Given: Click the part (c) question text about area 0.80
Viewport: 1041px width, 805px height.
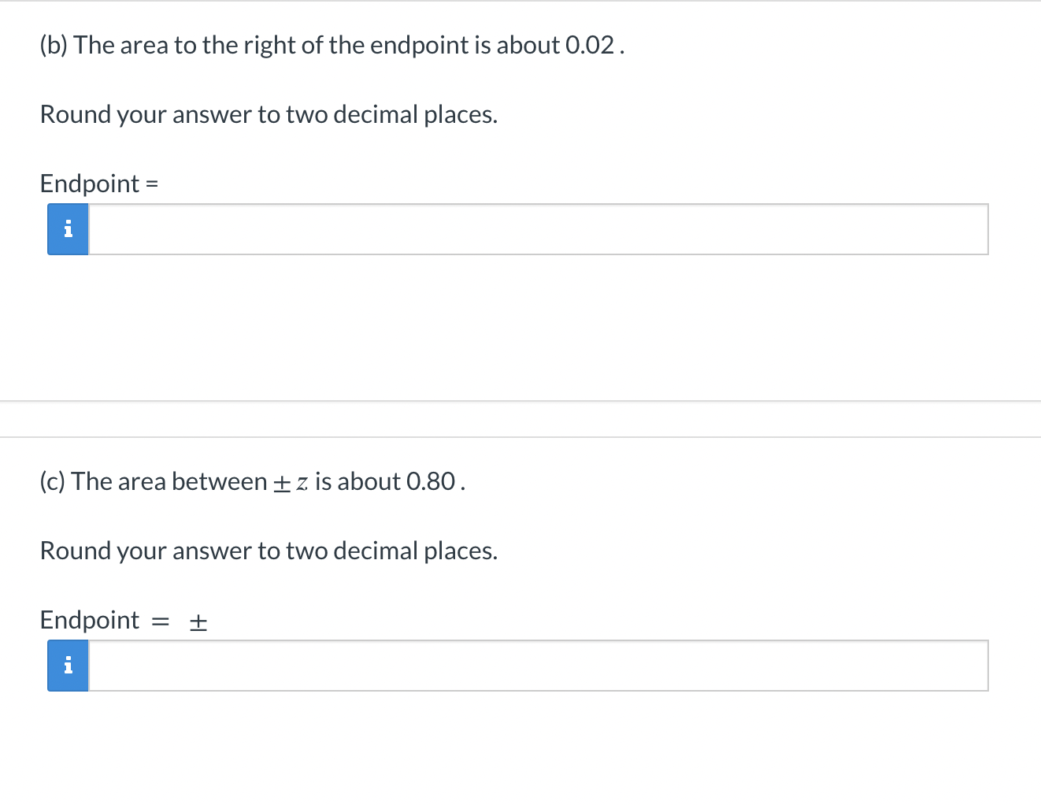Looking at the screenshot, I should (252, 480).
